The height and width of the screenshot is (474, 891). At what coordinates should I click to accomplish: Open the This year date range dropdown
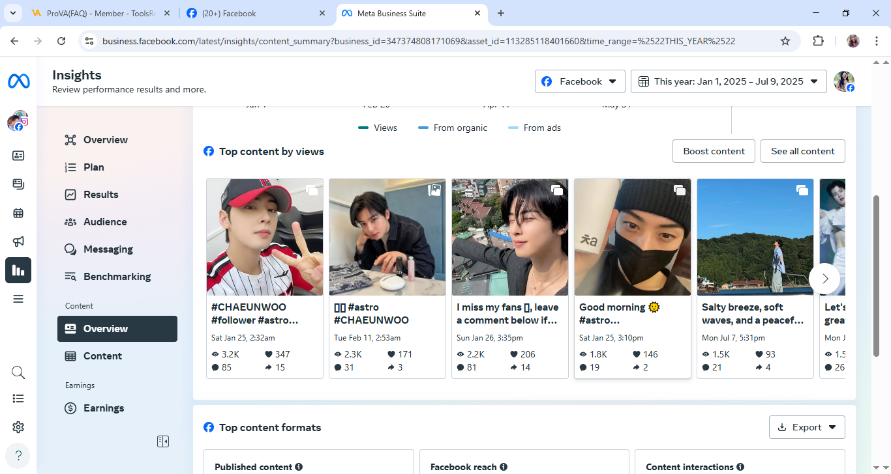tap(729, 81)
